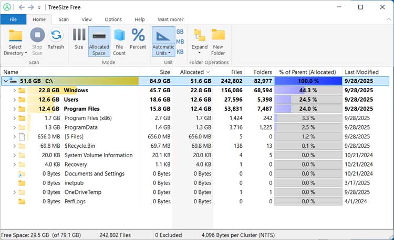Screen dimensions: 394x240
Task: Set unit to KB
Action: (180, 51)
